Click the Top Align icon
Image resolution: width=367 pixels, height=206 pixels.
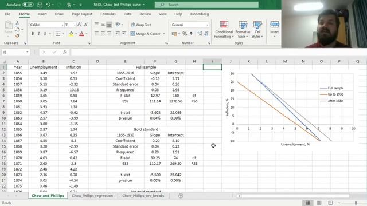(x=96, y=24)
